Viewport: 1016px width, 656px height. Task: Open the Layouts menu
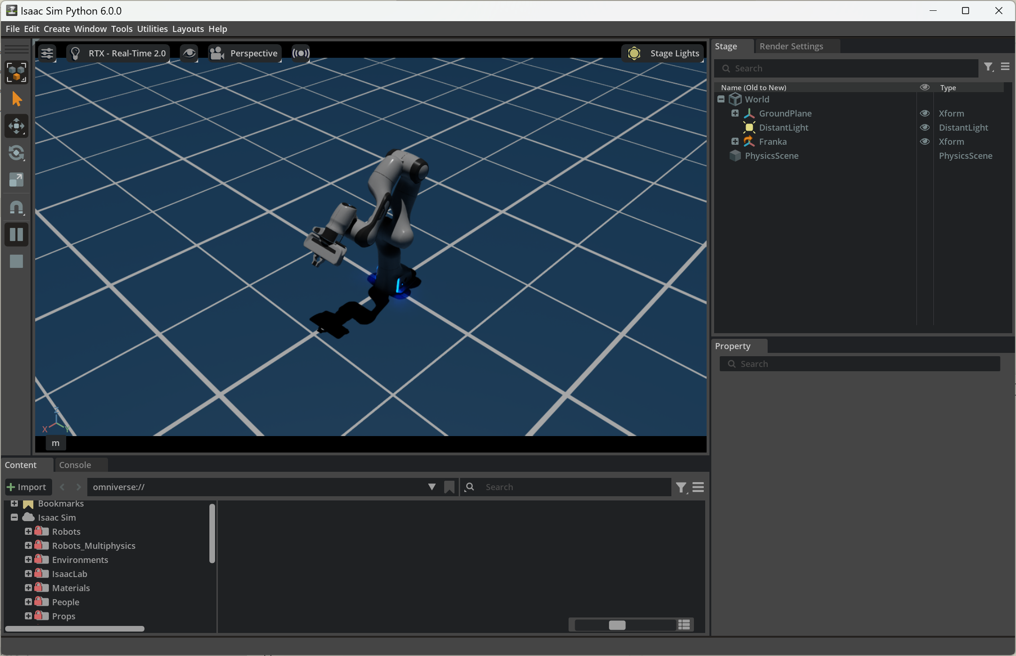[x=188, y=29]
